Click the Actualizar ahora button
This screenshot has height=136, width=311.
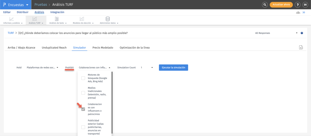[x=281, y=5]
